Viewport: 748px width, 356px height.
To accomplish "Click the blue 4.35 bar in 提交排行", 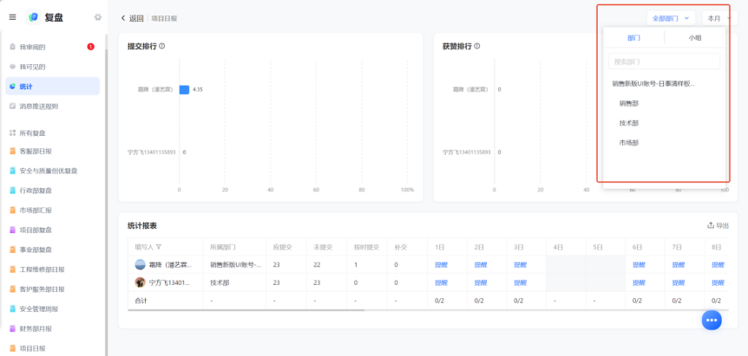I will 184,89.
